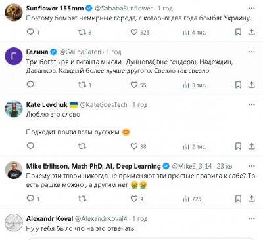The image size is (263, 240).
Task: Retweet Kate Levchuk's post
Action: tap(82, 146)
